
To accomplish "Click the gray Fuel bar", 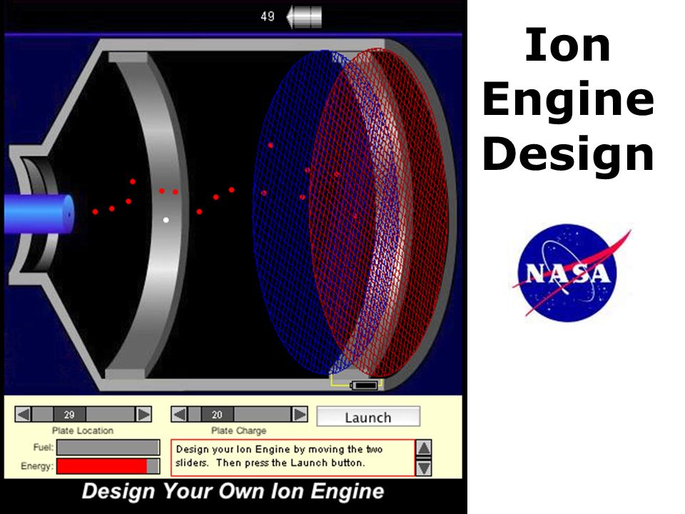I will coord(108,447).
